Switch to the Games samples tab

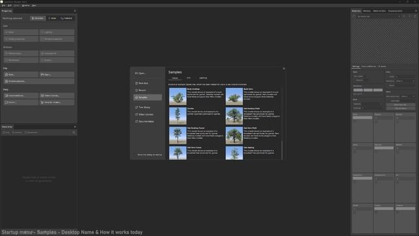pos(175,78)
